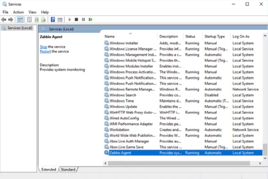Click the Start Service play icon
Viewport: 268px width, 179px height.
pyautogui.click(x=70, y=19)
